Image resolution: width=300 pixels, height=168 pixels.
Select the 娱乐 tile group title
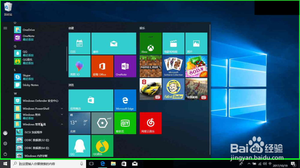(x=142, y=28)
